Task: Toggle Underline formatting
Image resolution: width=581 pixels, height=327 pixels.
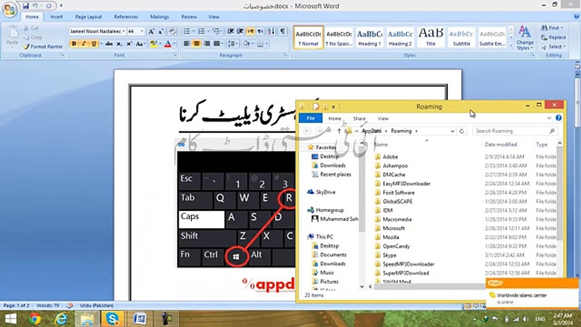Action: (x=94, y=44)
